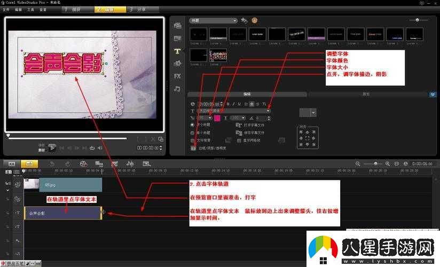Go to step 1 Capture tab

click(x=77, y=10)
